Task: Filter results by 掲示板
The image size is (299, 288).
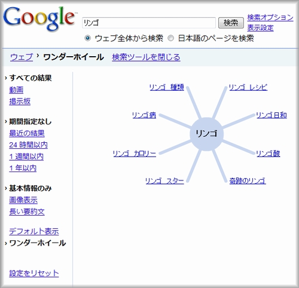Action: [x=20, y=101]
